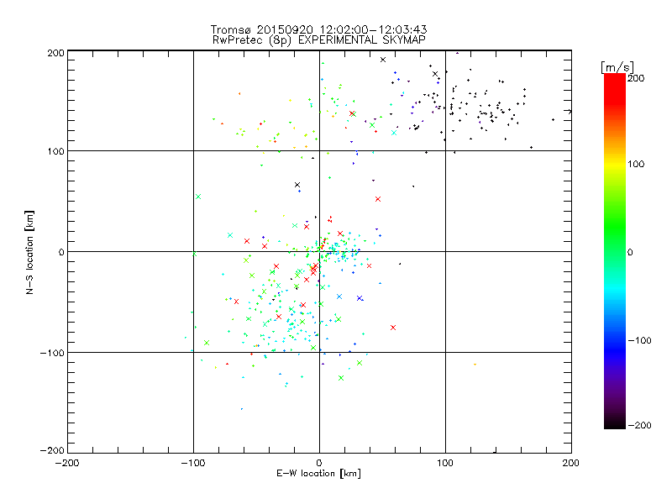Click the colorbar label "200"
Viewport: 672px width, 504px height.
pyautogui.click(x=636, y=78)
